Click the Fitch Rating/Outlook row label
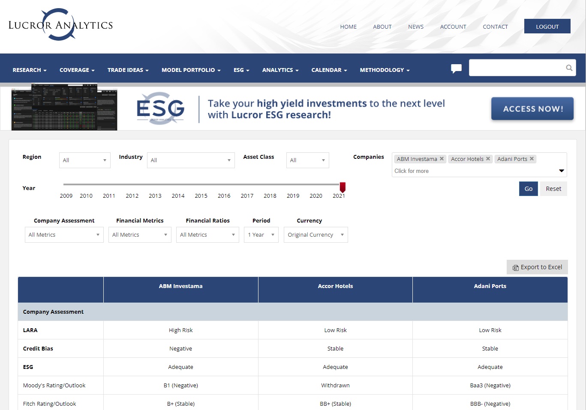Viewport: 586px width, 410px height. [x=49, y=404]
